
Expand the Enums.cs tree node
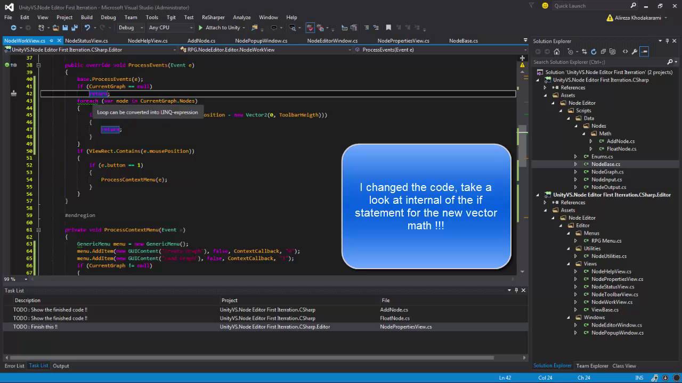coord(575,157)
